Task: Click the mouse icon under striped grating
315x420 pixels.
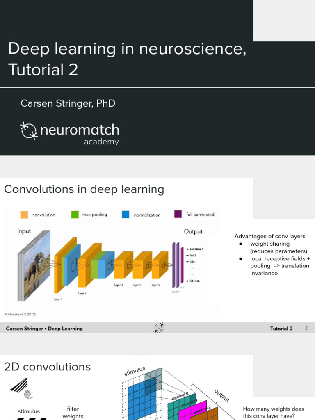Action: click(x=27, y=395)
